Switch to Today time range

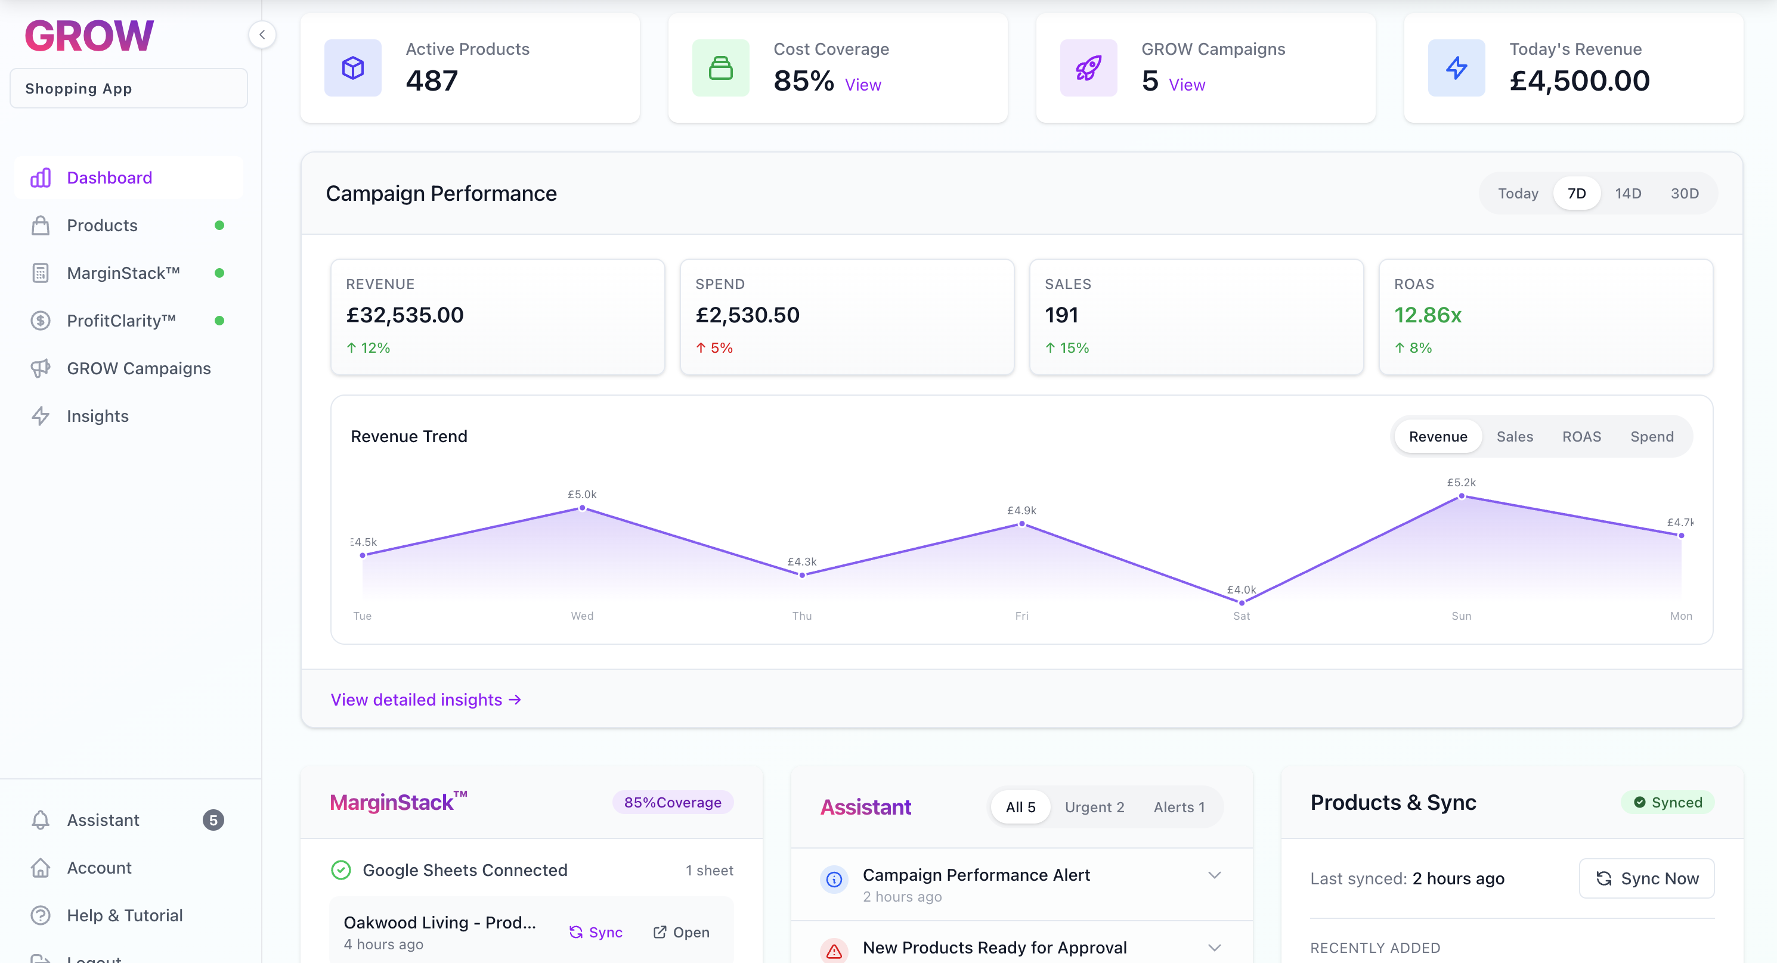click(x=1518, y=193)
